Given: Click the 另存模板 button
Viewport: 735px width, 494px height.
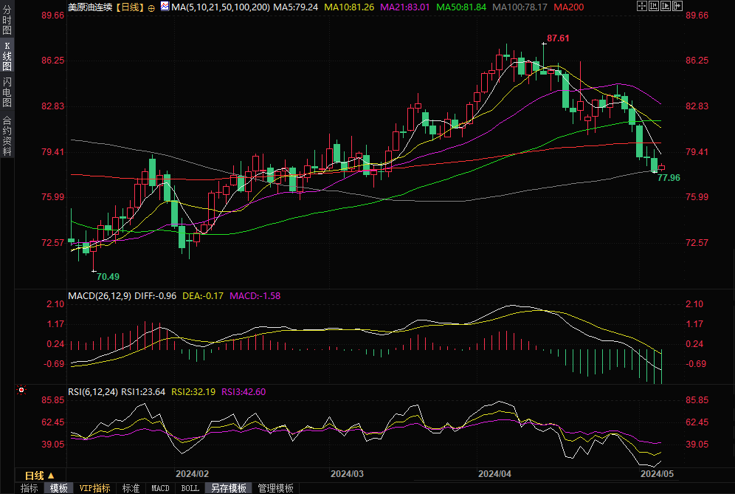Looking at the screenshot, I should tap(228, 488).
